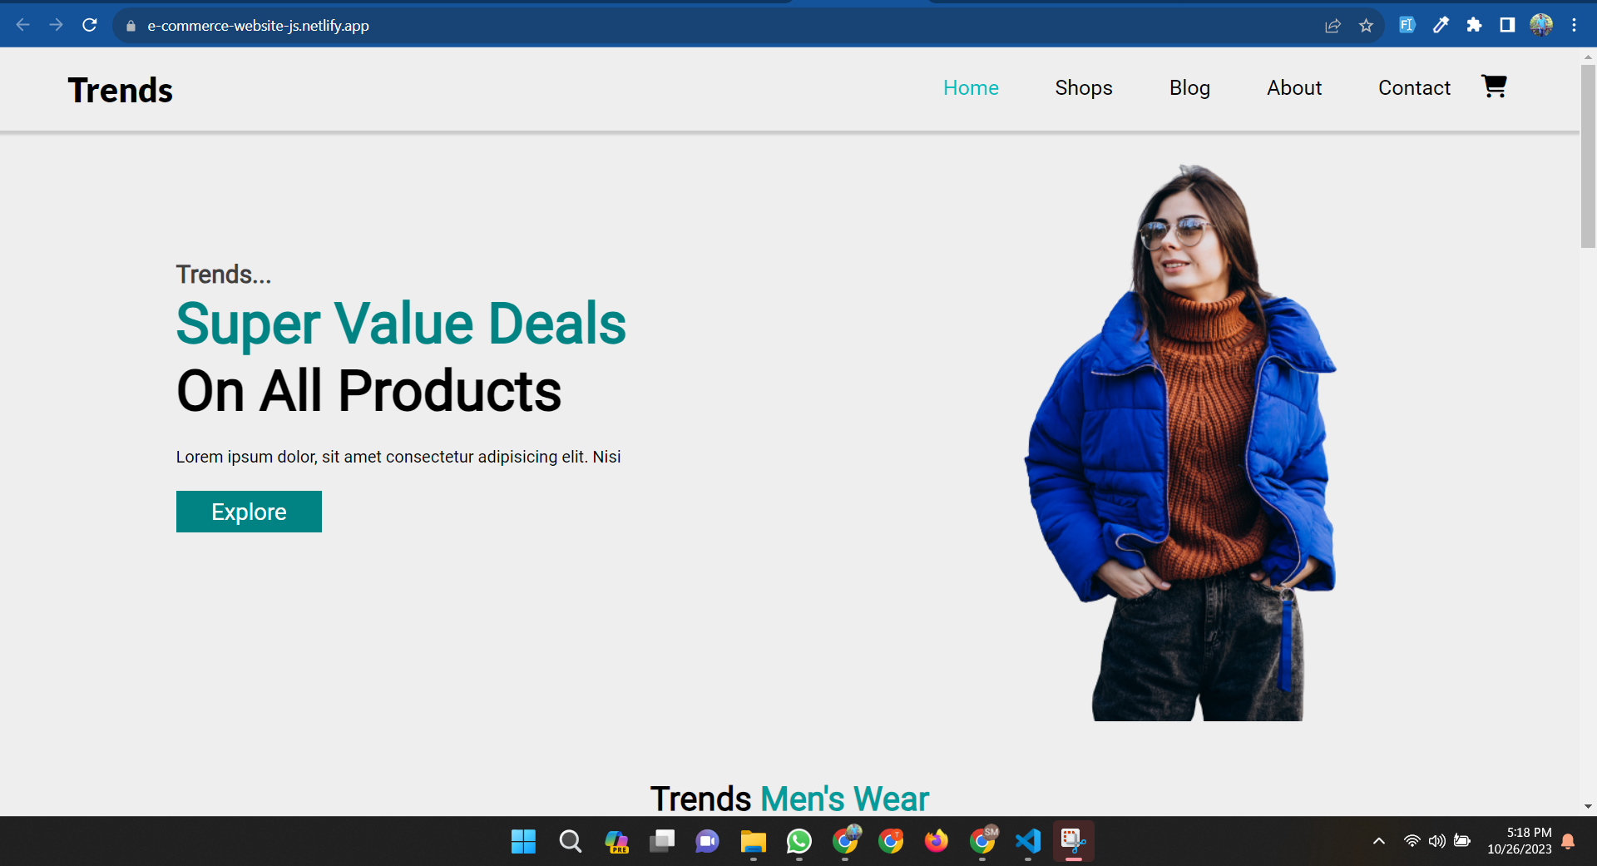Open the browser Extensions puzzle icon
Screen dimensions: 1597x866
click(x=1474, y=25)
